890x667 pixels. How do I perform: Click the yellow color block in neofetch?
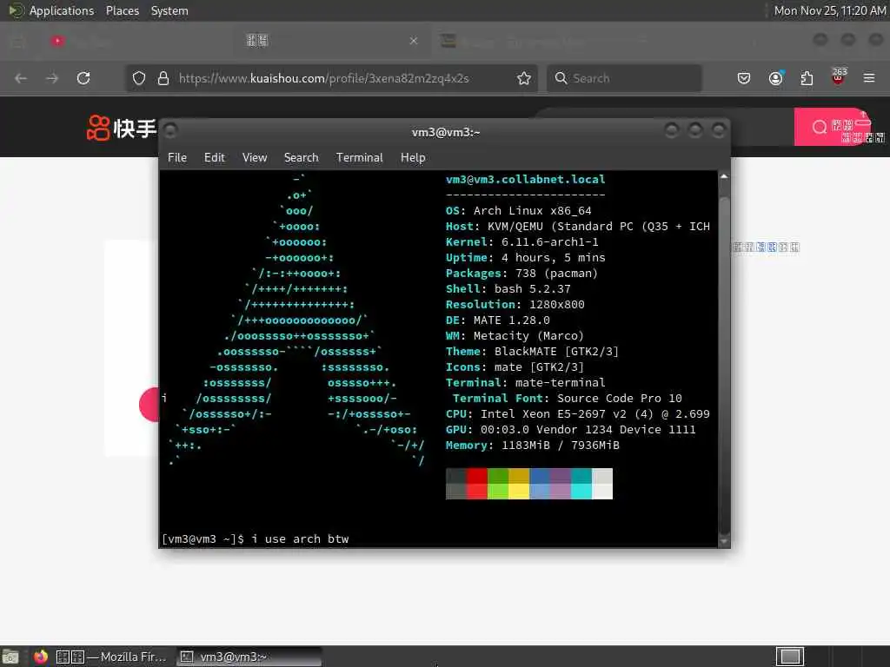tap(519, 483)
